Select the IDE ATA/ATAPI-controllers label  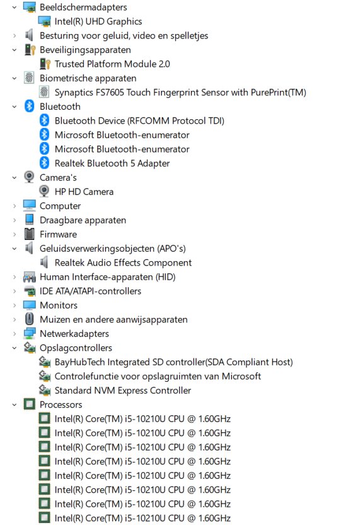90,291
